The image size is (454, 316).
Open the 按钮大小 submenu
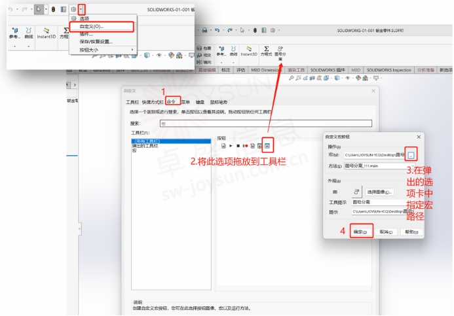[x=102, y=50]
